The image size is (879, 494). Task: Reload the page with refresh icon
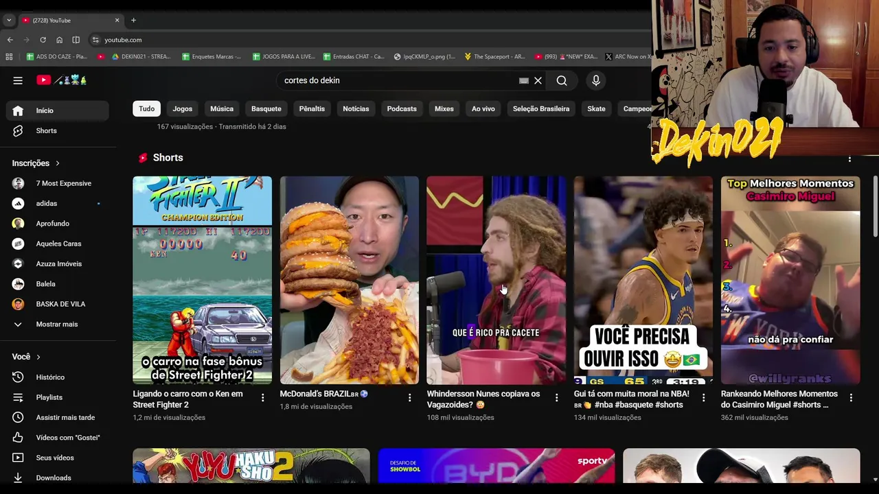coord(43,40)
